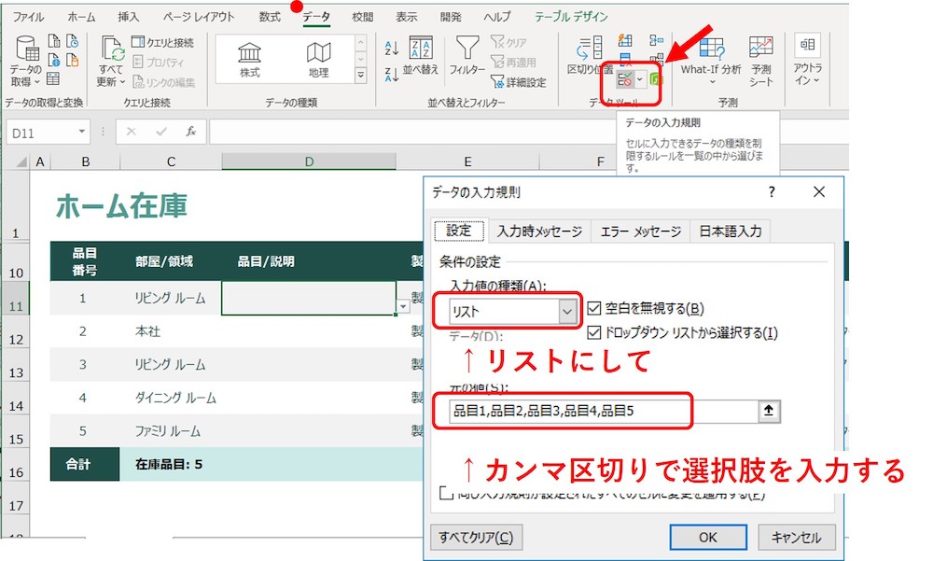Switch to the 開発 ribbon tab
Viewport: 933px width, 561px height.
click(x=451, y=17)
